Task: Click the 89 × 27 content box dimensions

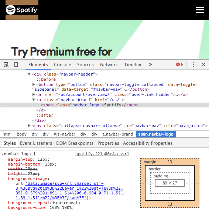Action: tap(170, 183)
